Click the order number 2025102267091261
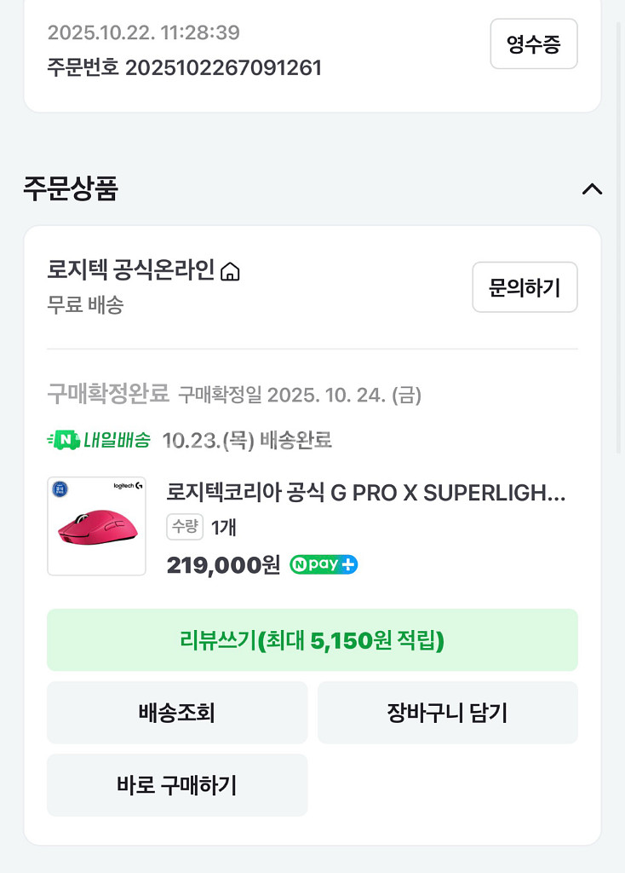 point(223,68)
